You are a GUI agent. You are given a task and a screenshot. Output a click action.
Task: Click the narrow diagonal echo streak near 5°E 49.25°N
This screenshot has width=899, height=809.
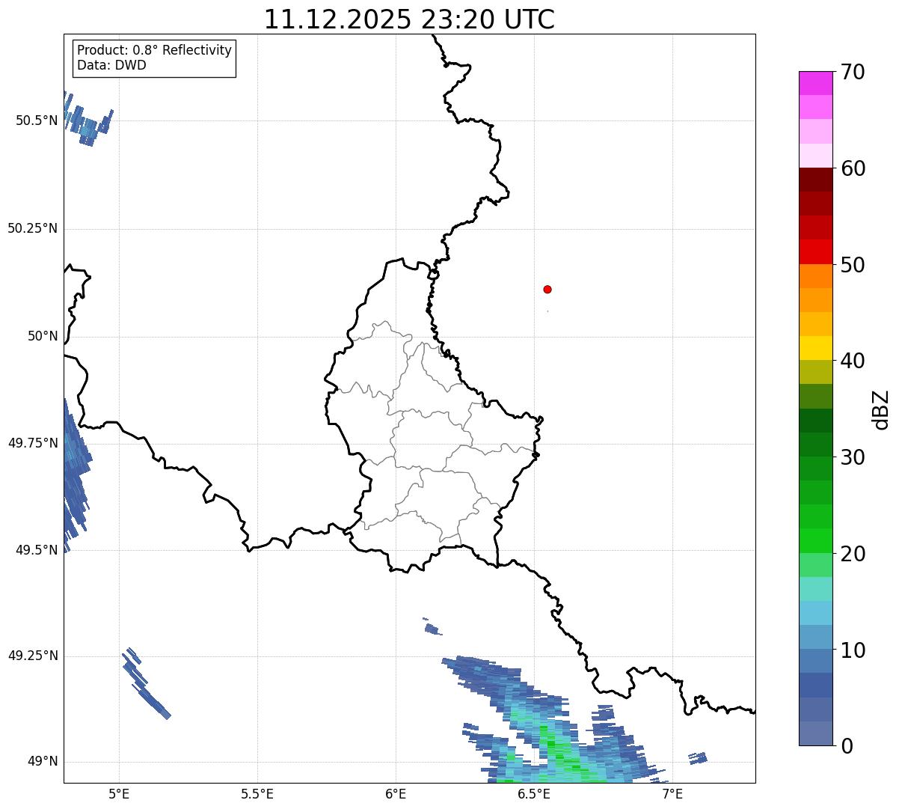coord(146,683)
